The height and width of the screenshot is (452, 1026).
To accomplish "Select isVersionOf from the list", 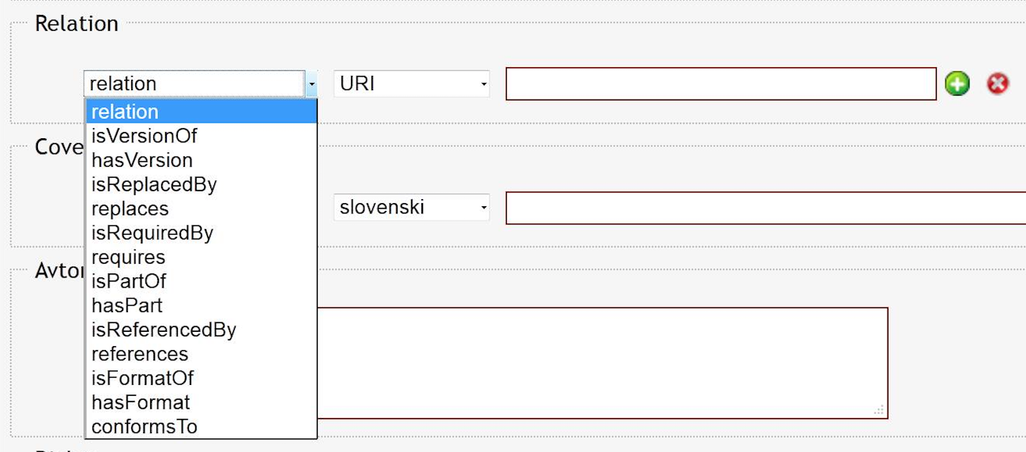I will pyautogui.click(x=144, y=136).
